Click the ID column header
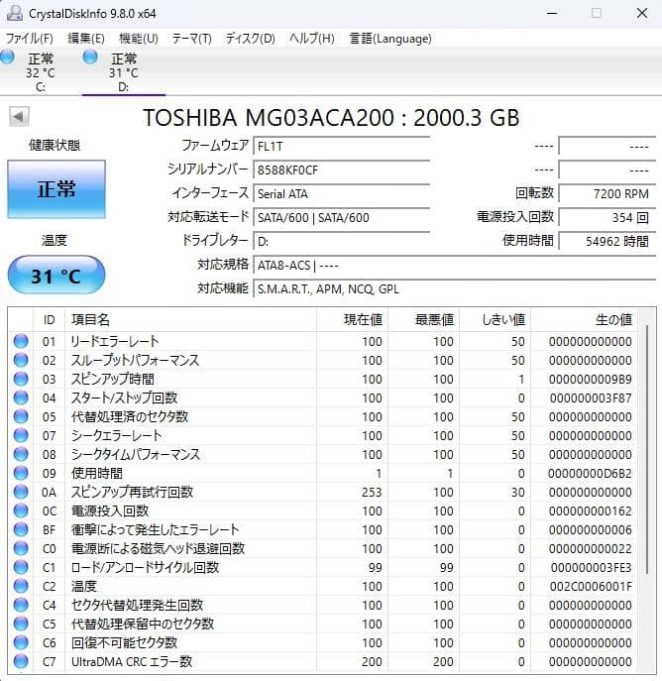 (49, 320)
